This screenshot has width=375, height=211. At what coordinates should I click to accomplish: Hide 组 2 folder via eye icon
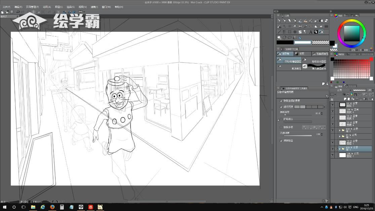coord(332,130)
